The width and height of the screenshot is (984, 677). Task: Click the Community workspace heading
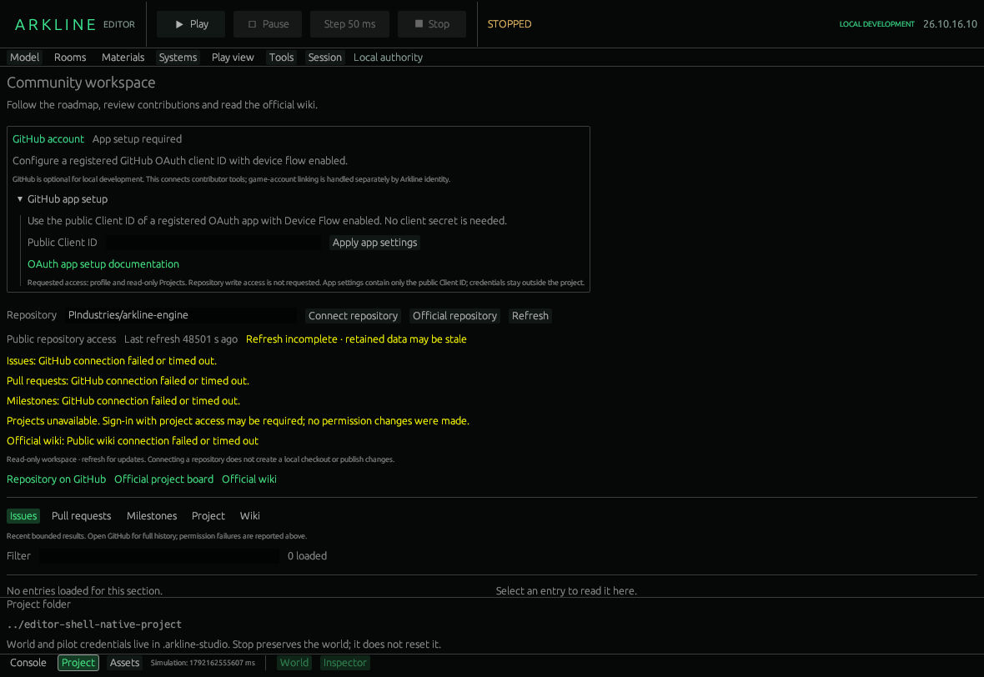[x=81, y=83]
